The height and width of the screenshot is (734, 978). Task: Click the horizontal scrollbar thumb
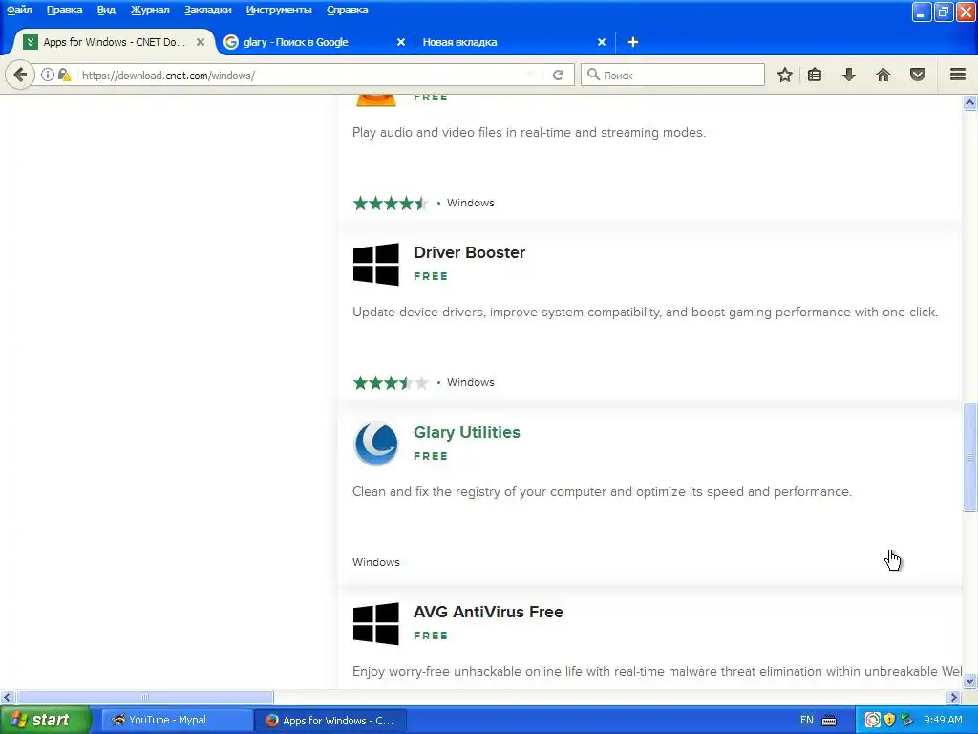[x=145, y=697]
